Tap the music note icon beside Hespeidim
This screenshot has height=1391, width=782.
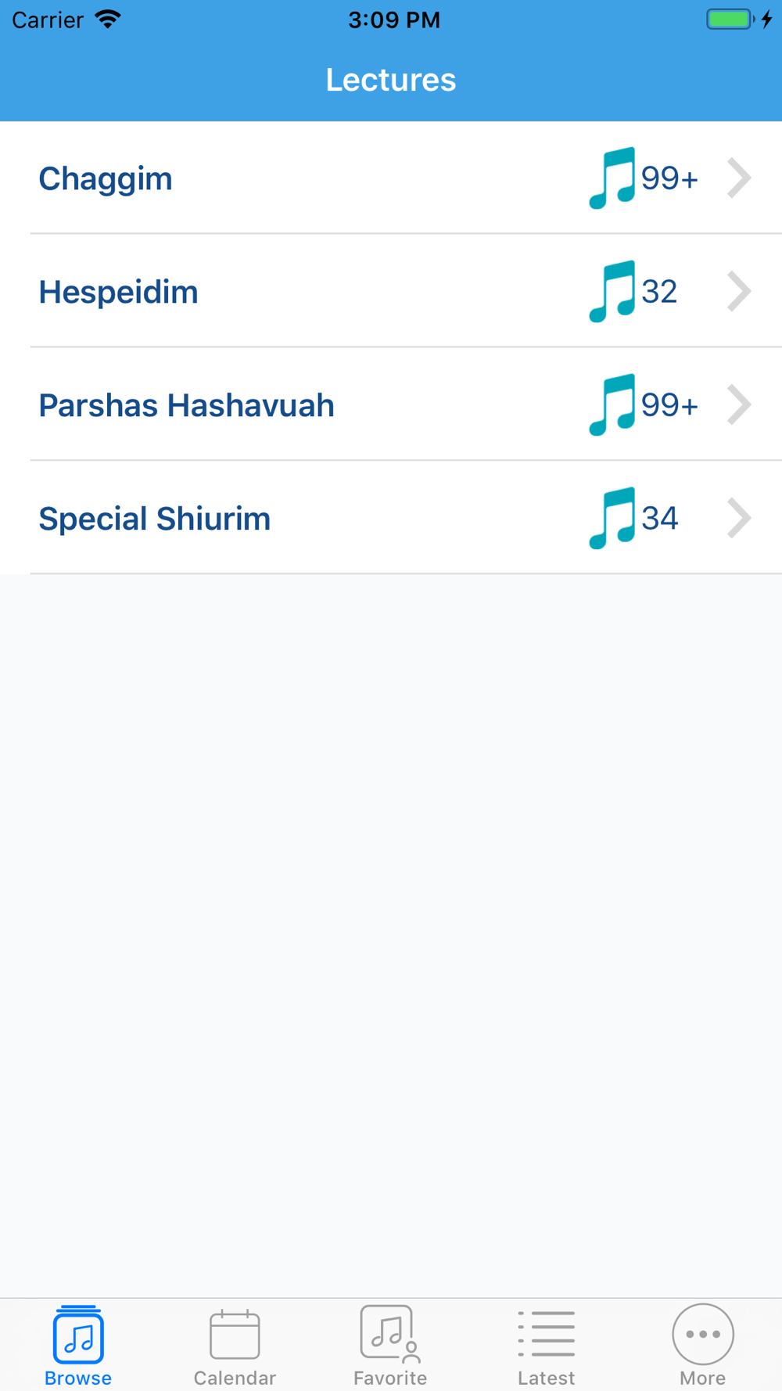coord(612,292)
